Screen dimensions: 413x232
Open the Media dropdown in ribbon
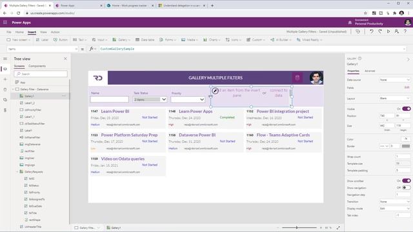click(x=190, y=40)
